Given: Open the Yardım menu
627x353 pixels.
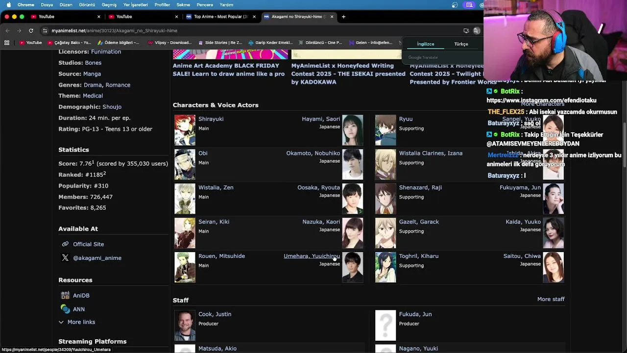Looking at the screenshot, I should 226,5.
